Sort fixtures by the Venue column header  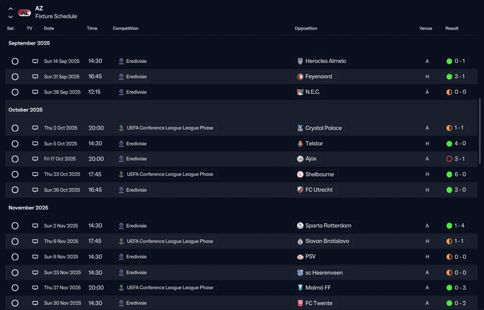[426, 28]
